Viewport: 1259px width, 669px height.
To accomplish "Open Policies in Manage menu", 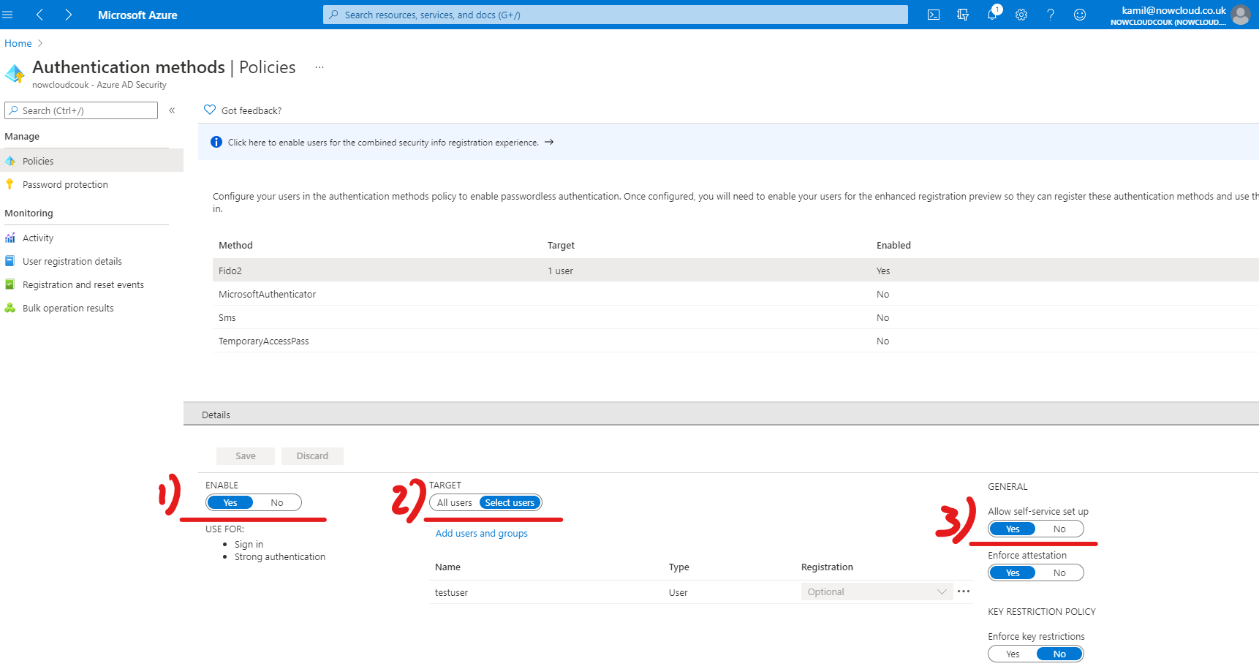I will click(x=91, y=161).
